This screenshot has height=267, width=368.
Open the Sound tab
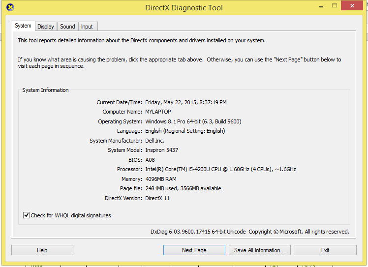coord(67,27)
